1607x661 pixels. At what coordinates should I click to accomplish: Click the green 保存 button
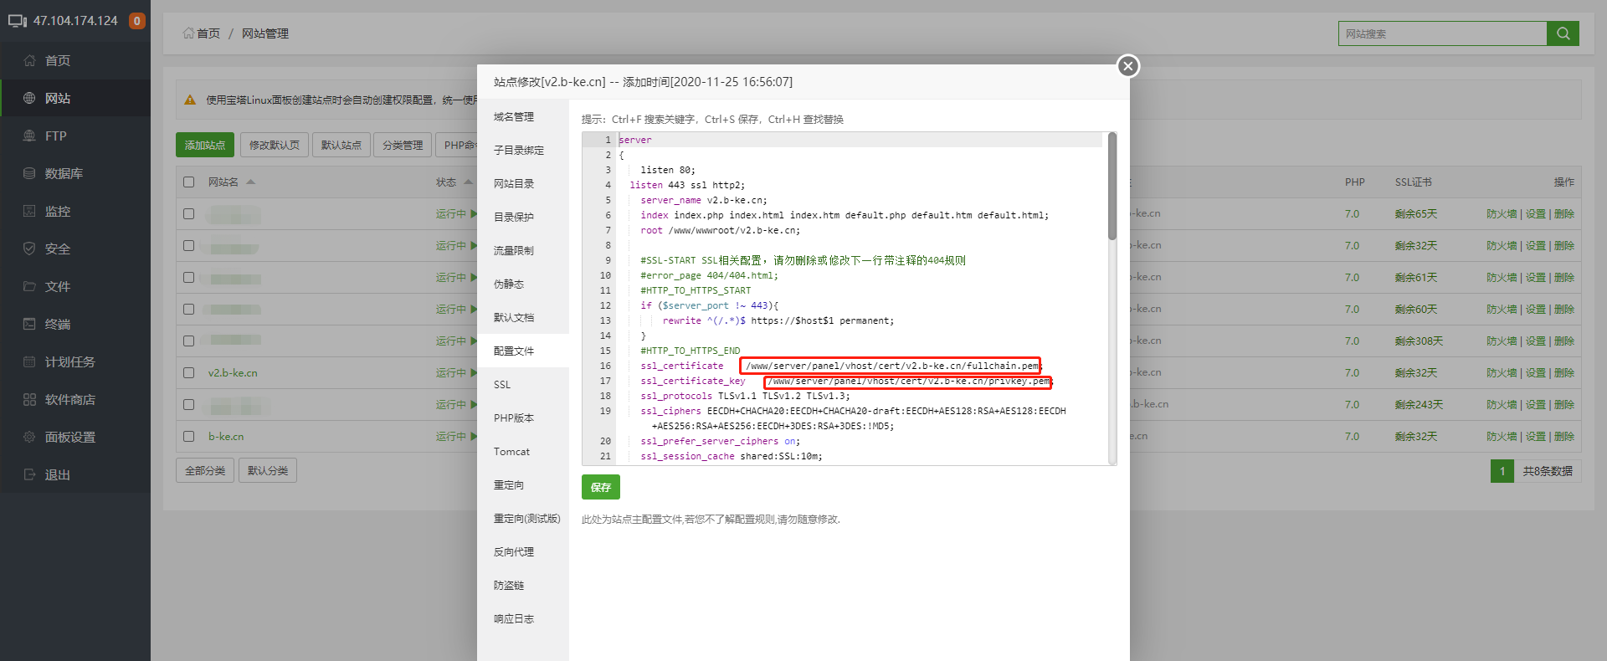point(600,487)
